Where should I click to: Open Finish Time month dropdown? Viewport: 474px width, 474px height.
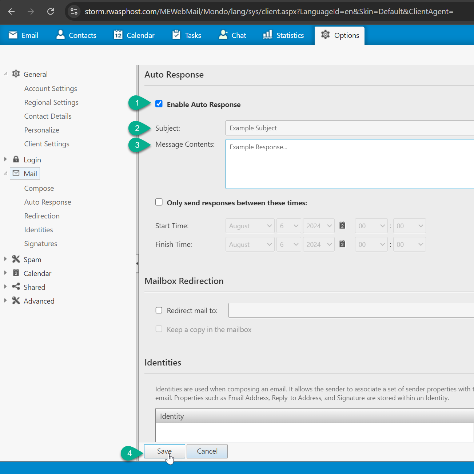pyautogui.click(x=250, y=244)
